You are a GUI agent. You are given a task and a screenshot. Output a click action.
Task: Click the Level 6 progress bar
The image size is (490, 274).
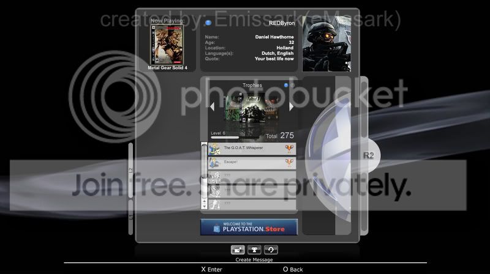pos(235,138)
